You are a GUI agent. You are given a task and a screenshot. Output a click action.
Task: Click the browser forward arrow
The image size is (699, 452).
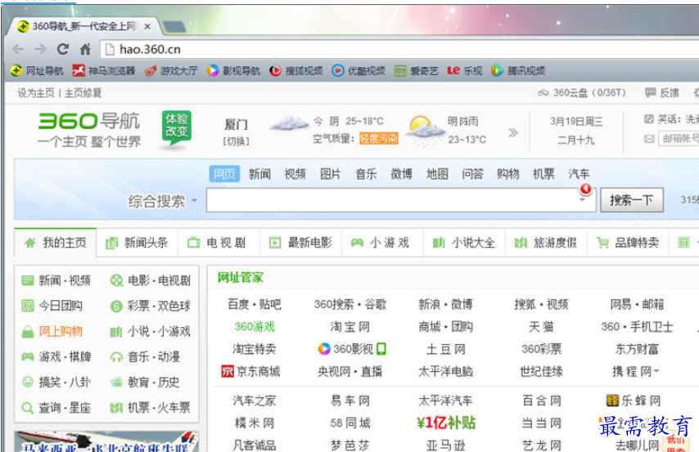[x=40, y=49]
